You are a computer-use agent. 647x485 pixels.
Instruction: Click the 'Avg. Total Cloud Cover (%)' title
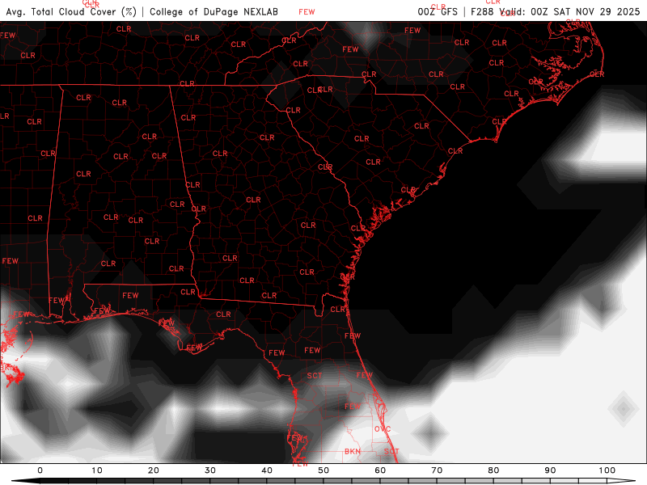pyautogui.click(x=71, y=11)
